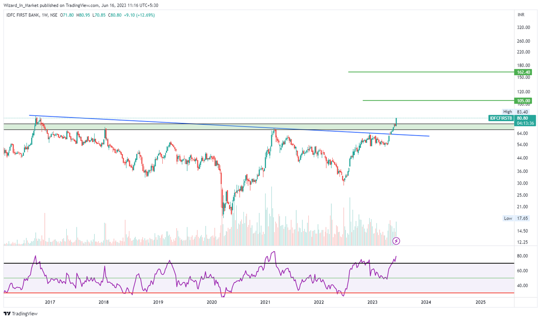Select the 2018 label on time axis
Screen dimensions: 541x320
[103, 302]
